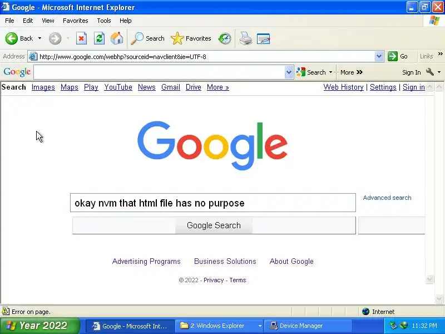Open the History clock icon
The width and height of the screenshot is (445, 334).
(x=225, y=38)
